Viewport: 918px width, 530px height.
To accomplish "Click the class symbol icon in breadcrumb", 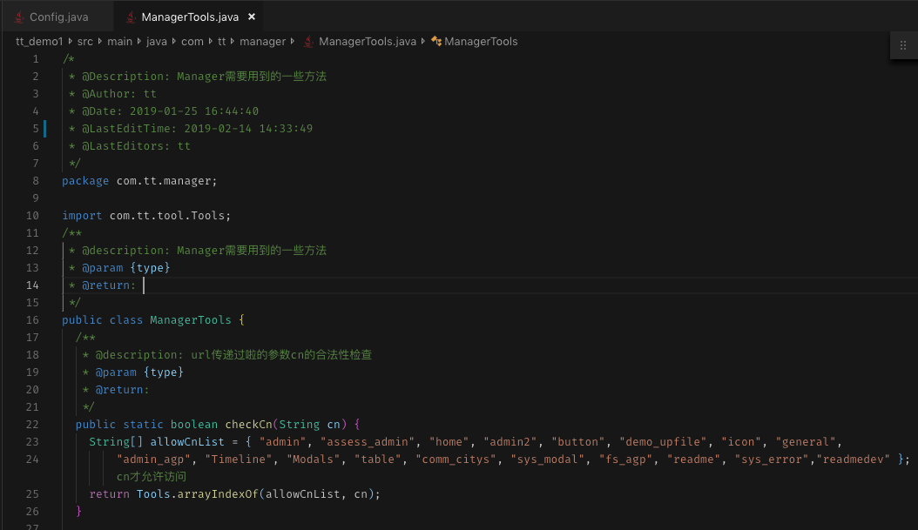I will [436, 41].
